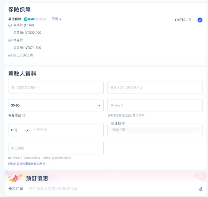The width and height of the screenshot is (208, 197).
Task: Click the 手機號碼 phone number field
Action: coord(67,130)
